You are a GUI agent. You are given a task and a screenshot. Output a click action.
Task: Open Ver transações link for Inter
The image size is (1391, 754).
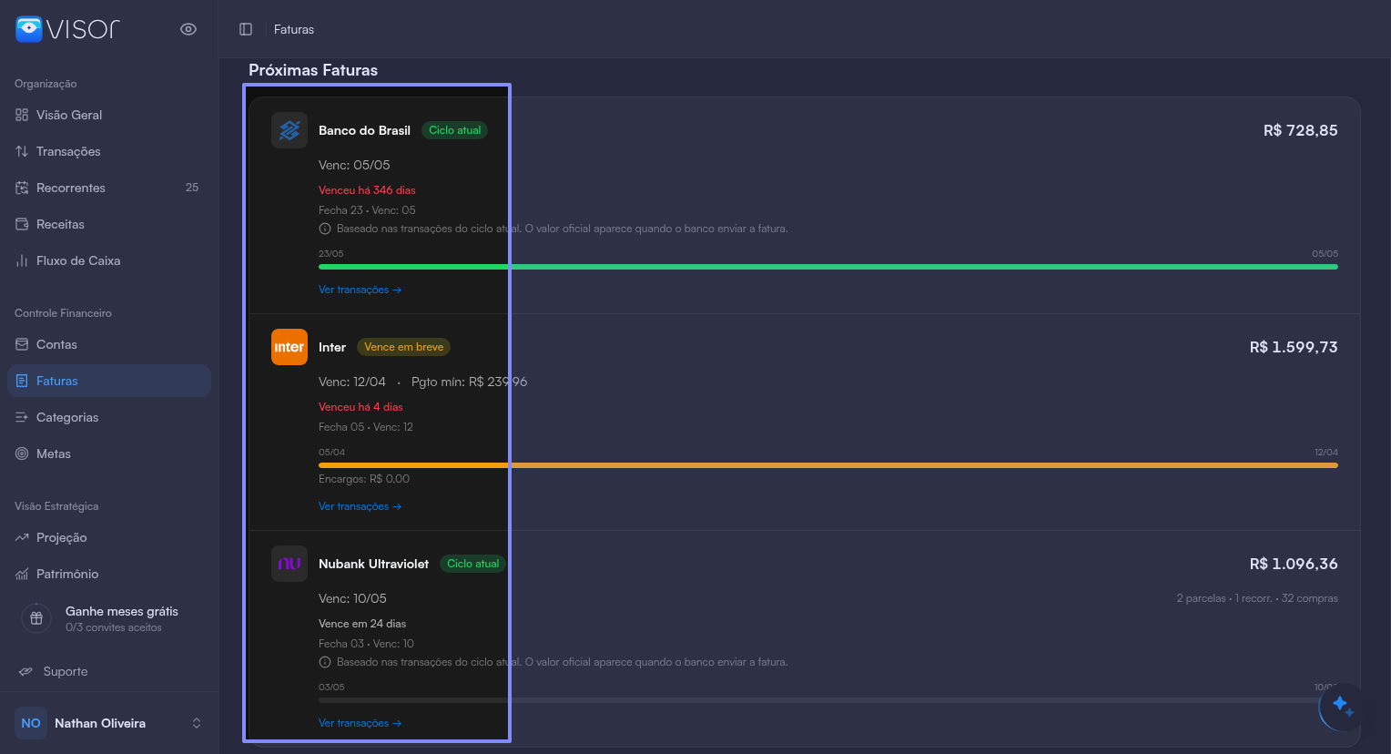click(360, 506)
